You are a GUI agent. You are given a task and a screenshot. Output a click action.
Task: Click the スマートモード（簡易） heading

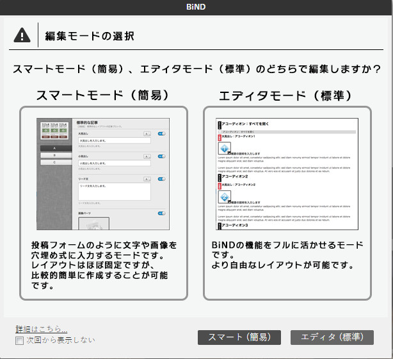pyautogui.click(x=103, y=95)
